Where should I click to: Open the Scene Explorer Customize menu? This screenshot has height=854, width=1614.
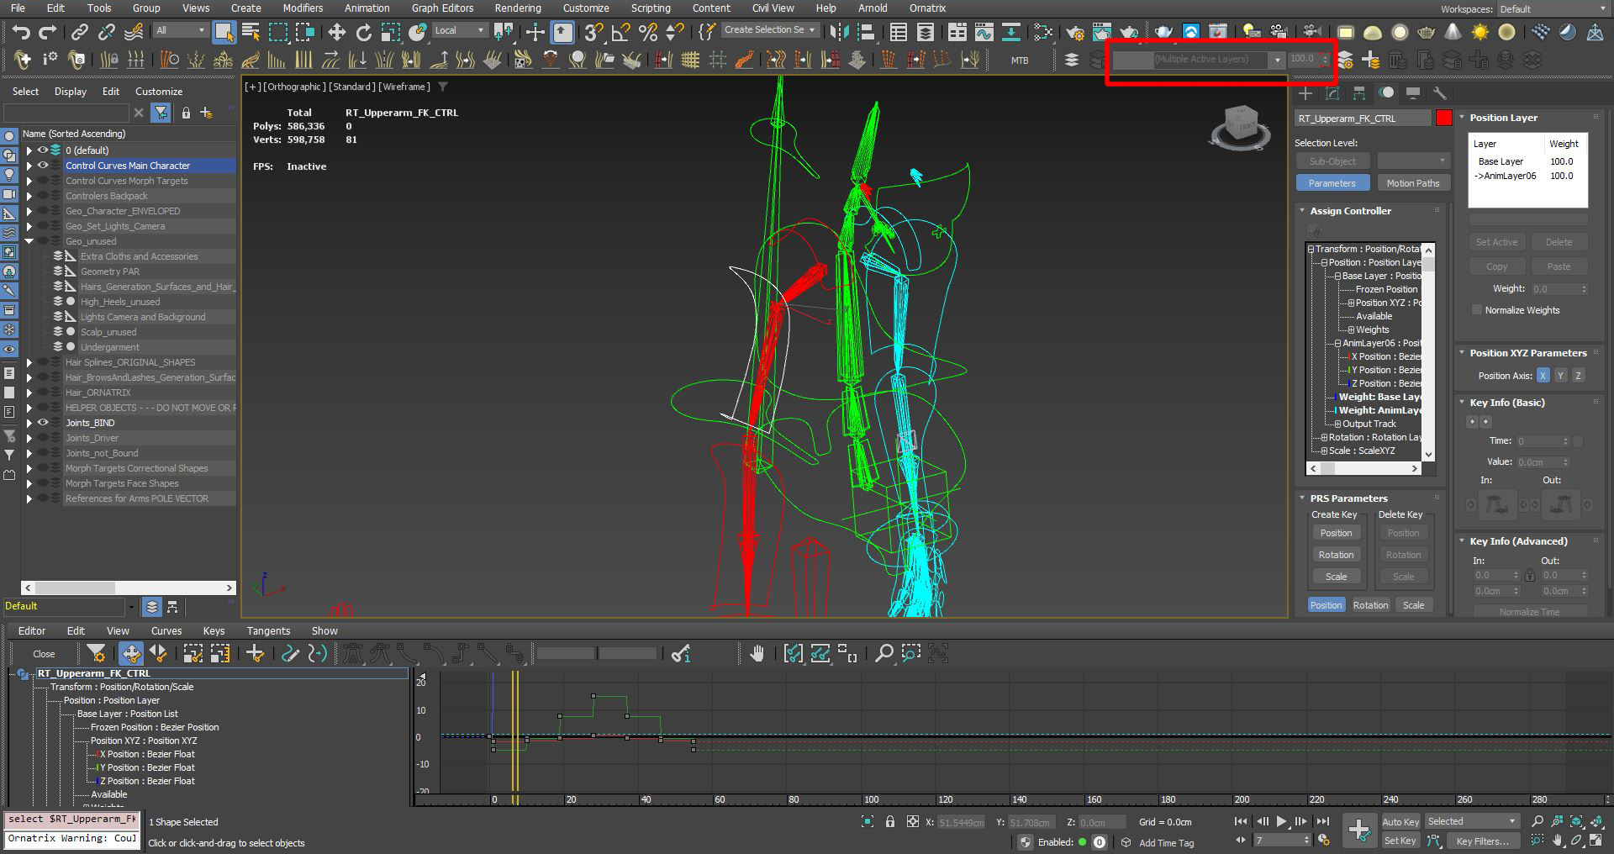coord(159,92)
